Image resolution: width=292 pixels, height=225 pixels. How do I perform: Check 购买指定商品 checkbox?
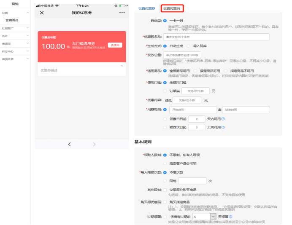165,202
